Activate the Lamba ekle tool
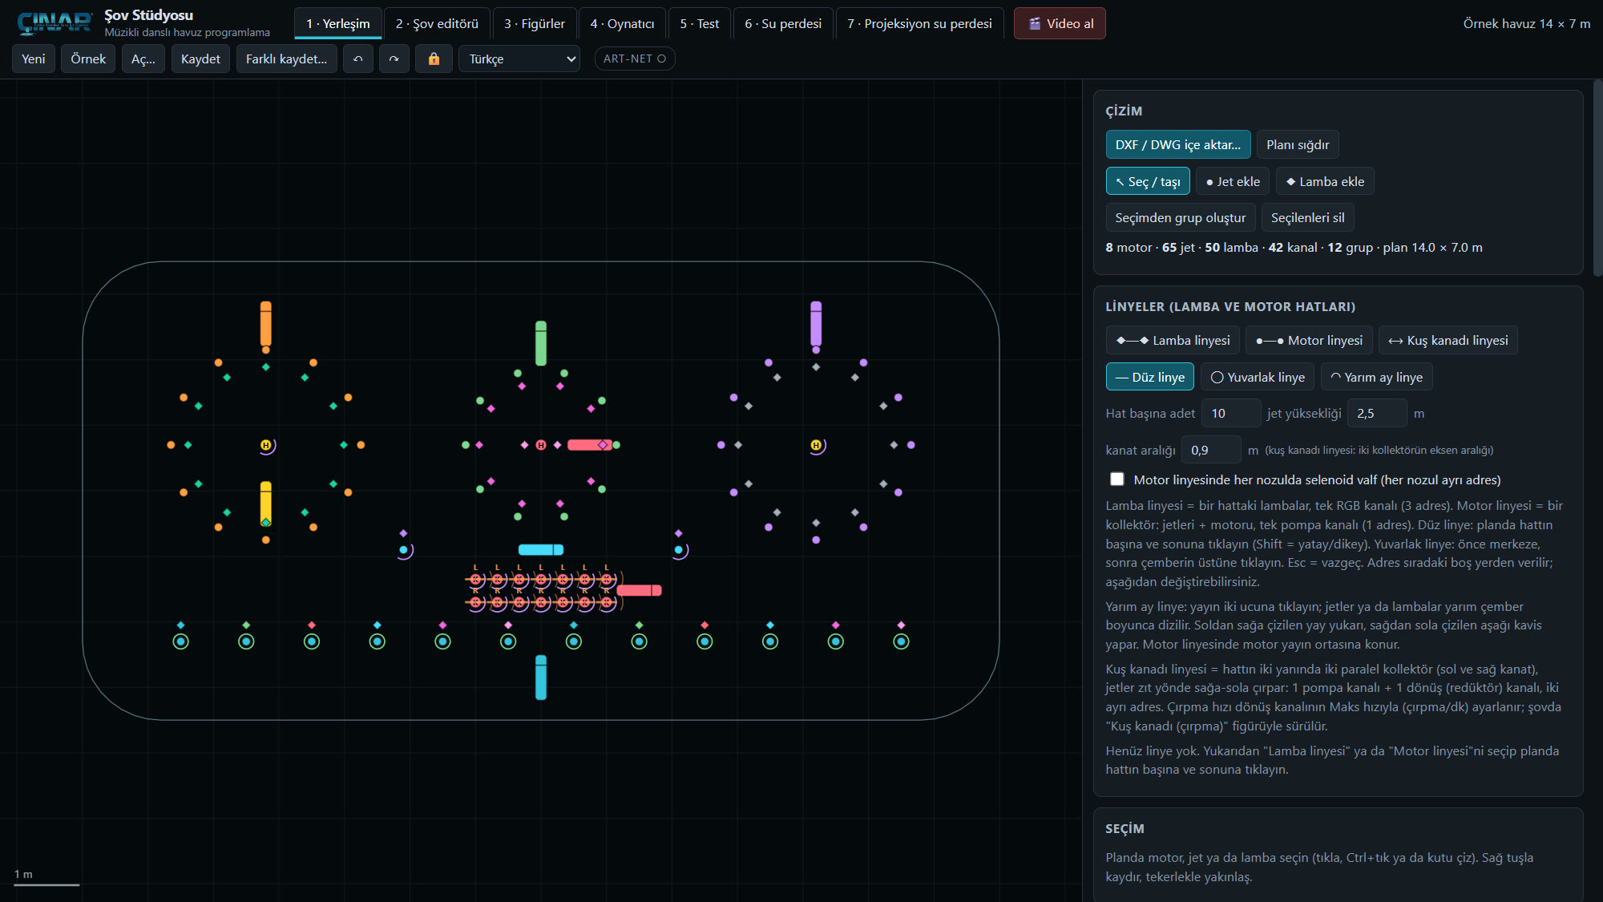 1325,181
